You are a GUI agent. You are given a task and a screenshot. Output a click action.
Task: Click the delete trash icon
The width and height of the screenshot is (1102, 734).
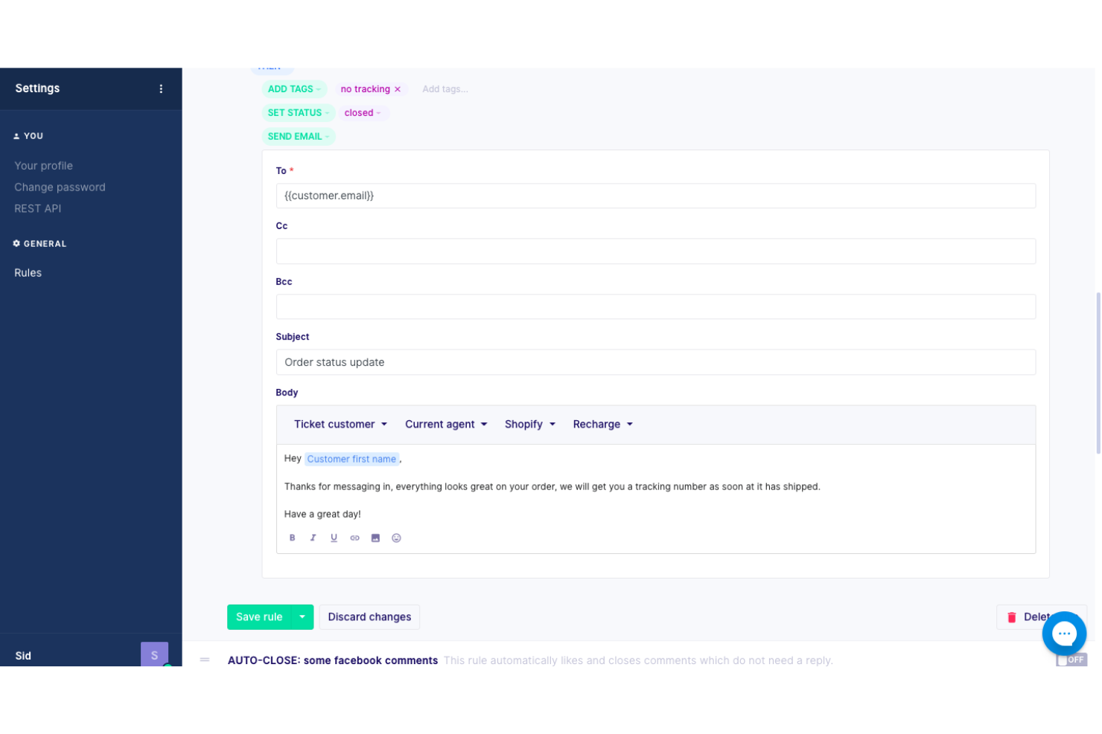point(1012,617)
